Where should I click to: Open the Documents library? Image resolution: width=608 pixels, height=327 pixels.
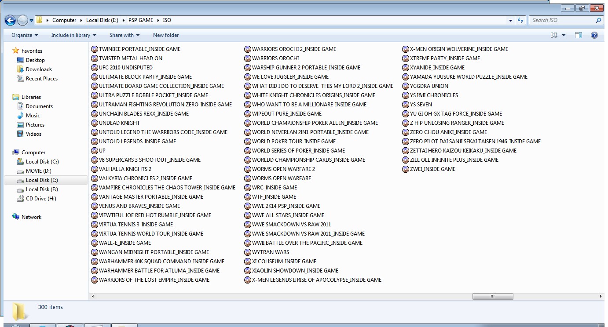pos(39,106)
